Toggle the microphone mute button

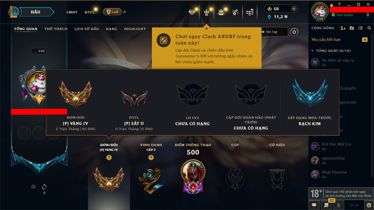point(339,205)
